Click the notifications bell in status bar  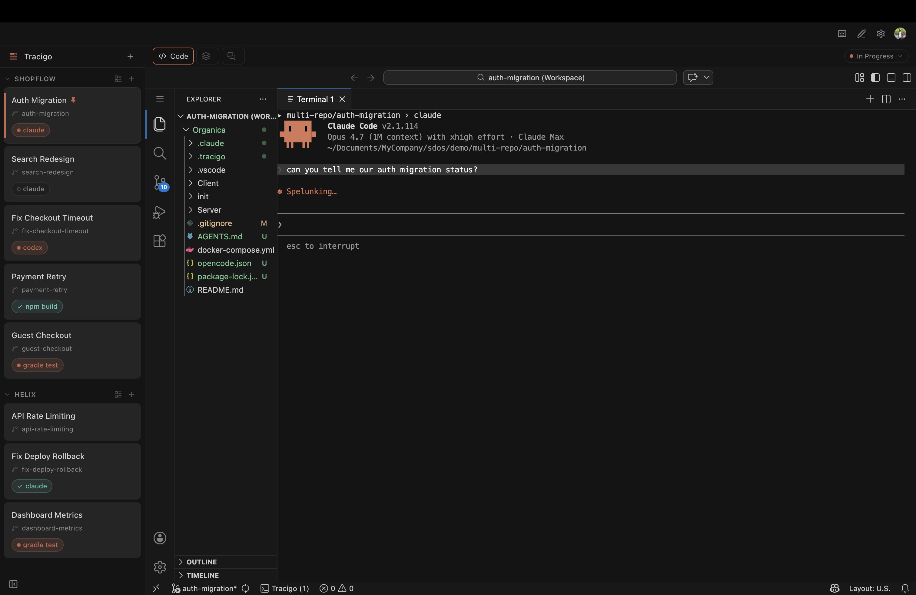pos(905,588)
